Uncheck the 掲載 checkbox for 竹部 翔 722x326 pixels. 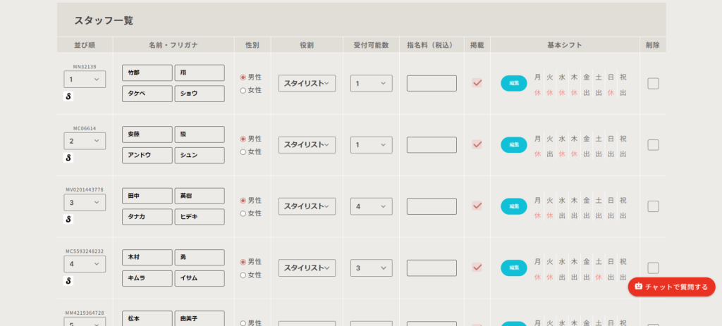pyautogui.click(x=477, y=83)
